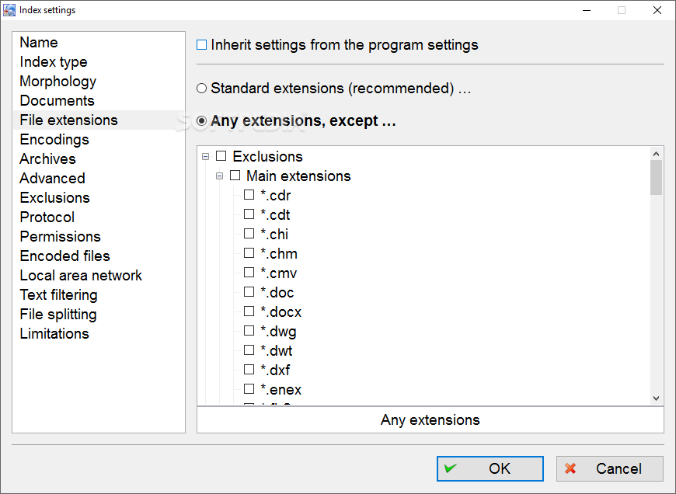The image size is (676, 494).
Task: Tick the Exclusions root checkbox
Action: click(x=221, y=156)
